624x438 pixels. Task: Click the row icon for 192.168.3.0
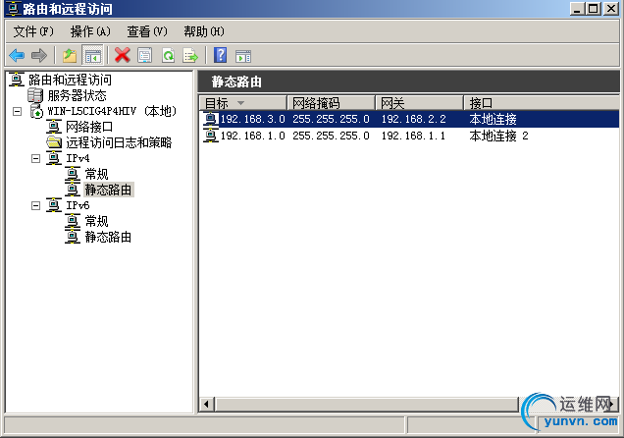point(211,119)
